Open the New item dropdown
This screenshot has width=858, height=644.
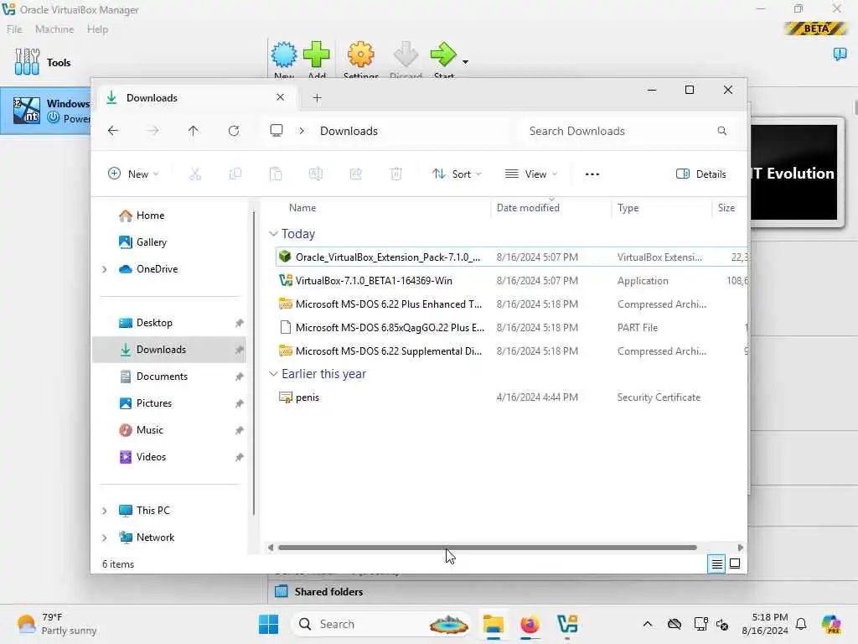pos(133,174)
